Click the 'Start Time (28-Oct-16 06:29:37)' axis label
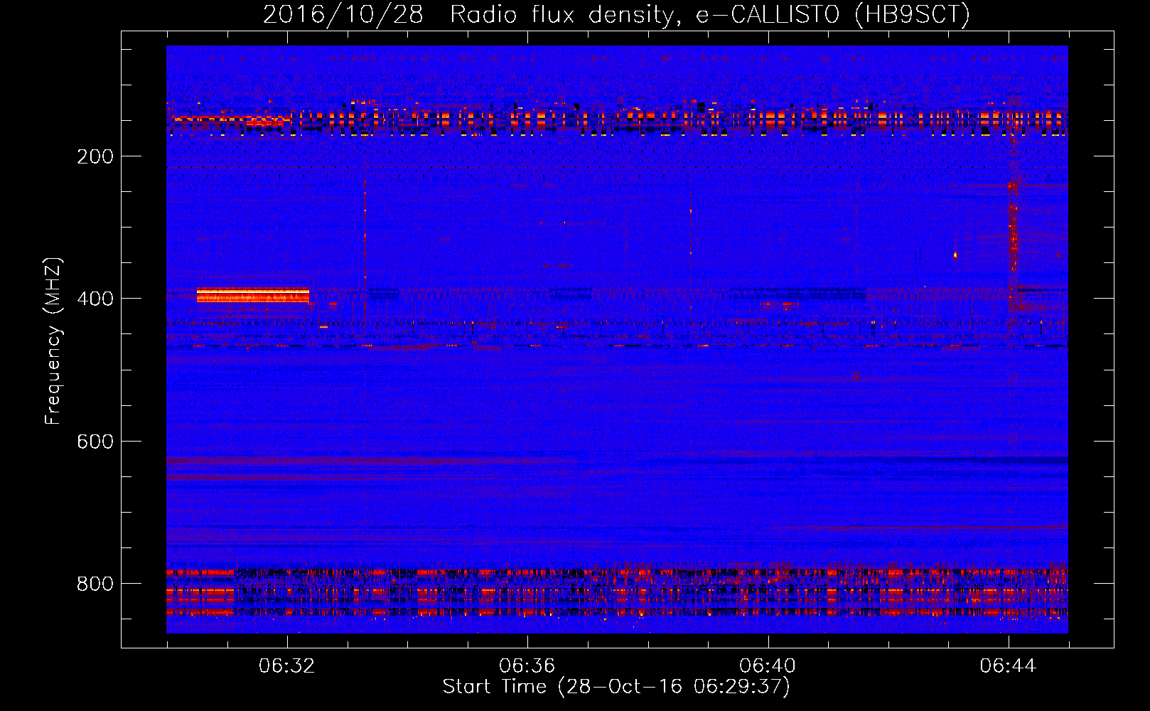The height and width of the screenshot is (711, 1150). (x=616, y=687)
